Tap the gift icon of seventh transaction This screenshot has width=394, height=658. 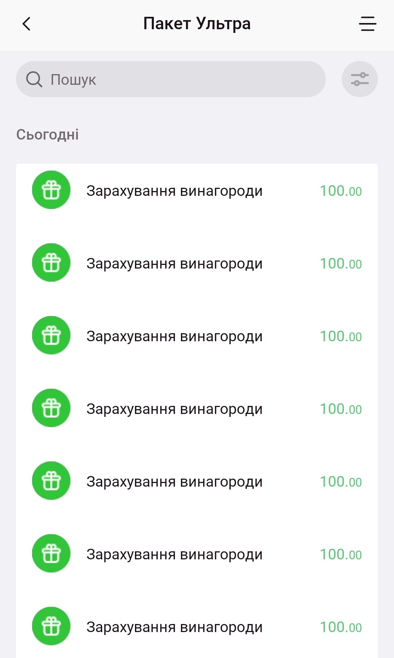tap(51, 626)
